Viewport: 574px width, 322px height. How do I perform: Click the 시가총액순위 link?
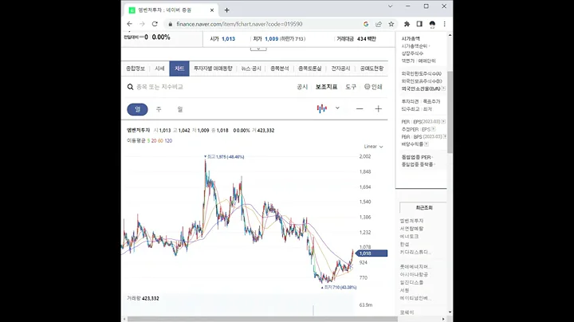tap(415, 46)
